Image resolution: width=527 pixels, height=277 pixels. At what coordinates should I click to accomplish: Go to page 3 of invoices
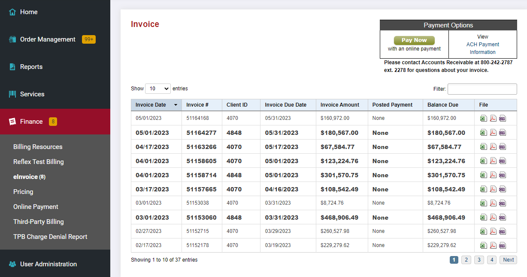479,260
